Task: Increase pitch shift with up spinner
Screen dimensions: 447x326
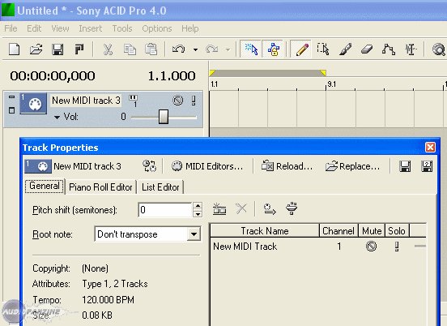Action: (x=198, y=206)
